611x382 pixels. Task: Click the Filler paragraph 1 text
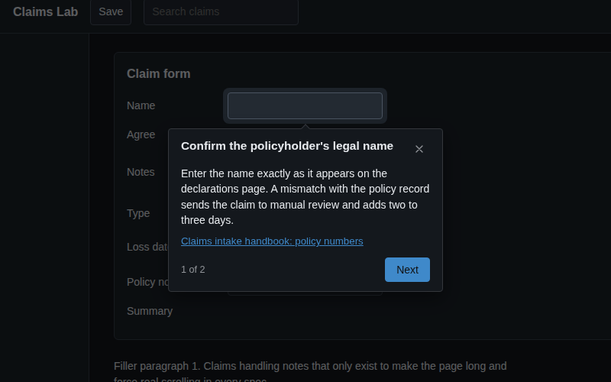pos(310,372)
